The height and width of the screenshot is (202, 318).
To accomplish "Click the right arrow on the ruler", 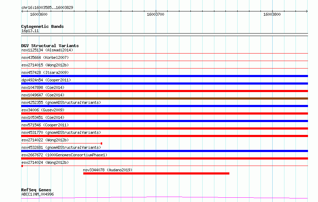I will (x=307, y=11).
